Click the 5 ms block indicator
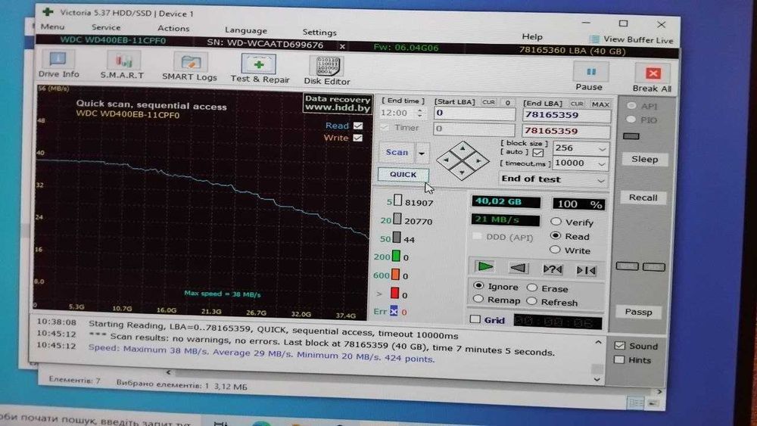 point(397,201)
